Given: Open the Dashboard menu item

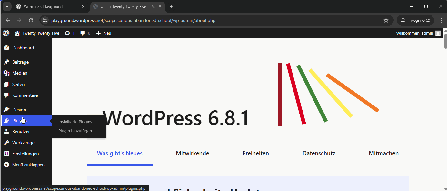Looking at the screenshot, I should [26, 48].
